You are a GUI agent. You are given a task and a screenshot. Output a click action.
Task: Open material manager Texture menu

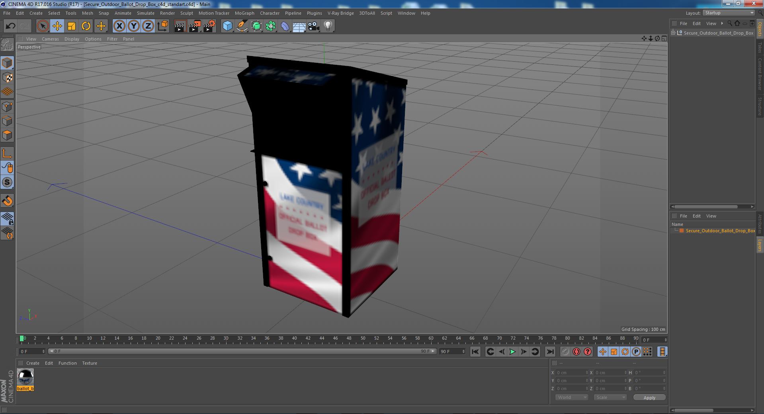coord(90,363)
